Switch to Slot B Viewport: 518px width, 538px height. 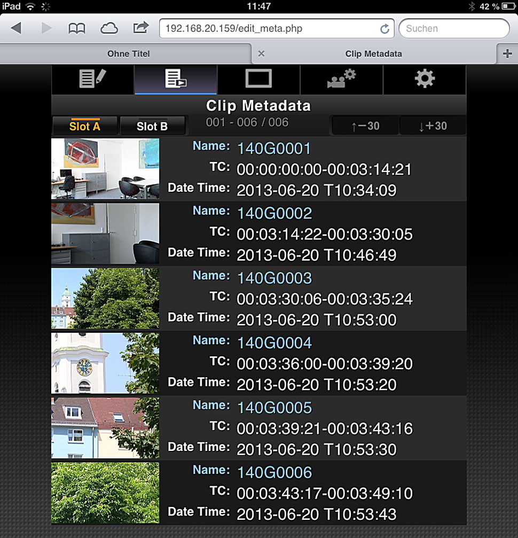coord(152,126)
